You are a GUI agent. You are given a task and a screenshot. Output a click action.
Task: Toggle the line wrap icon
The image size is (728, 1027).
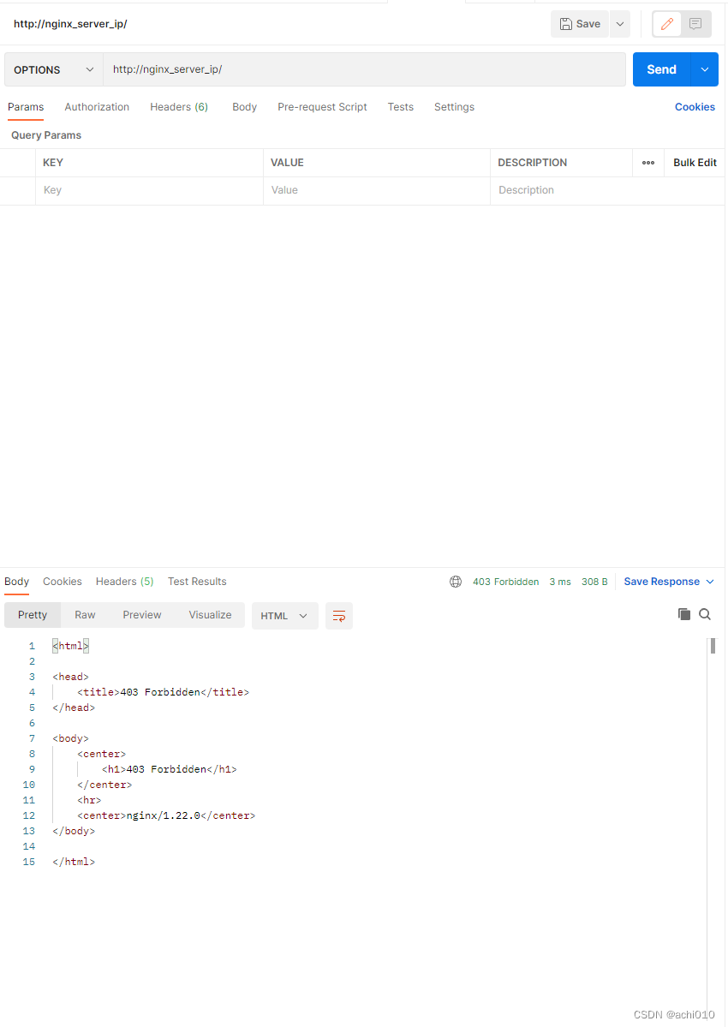point(339,616)
